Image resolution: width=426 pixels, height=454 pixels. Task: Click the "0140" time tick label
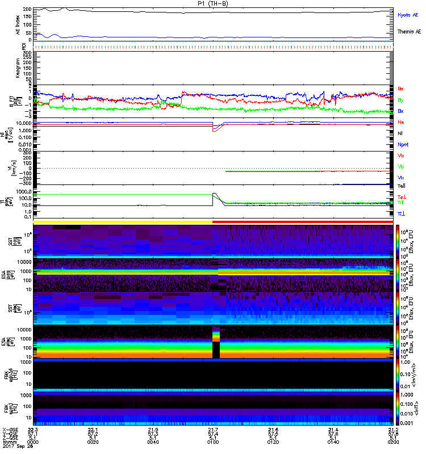click(333, 442)
